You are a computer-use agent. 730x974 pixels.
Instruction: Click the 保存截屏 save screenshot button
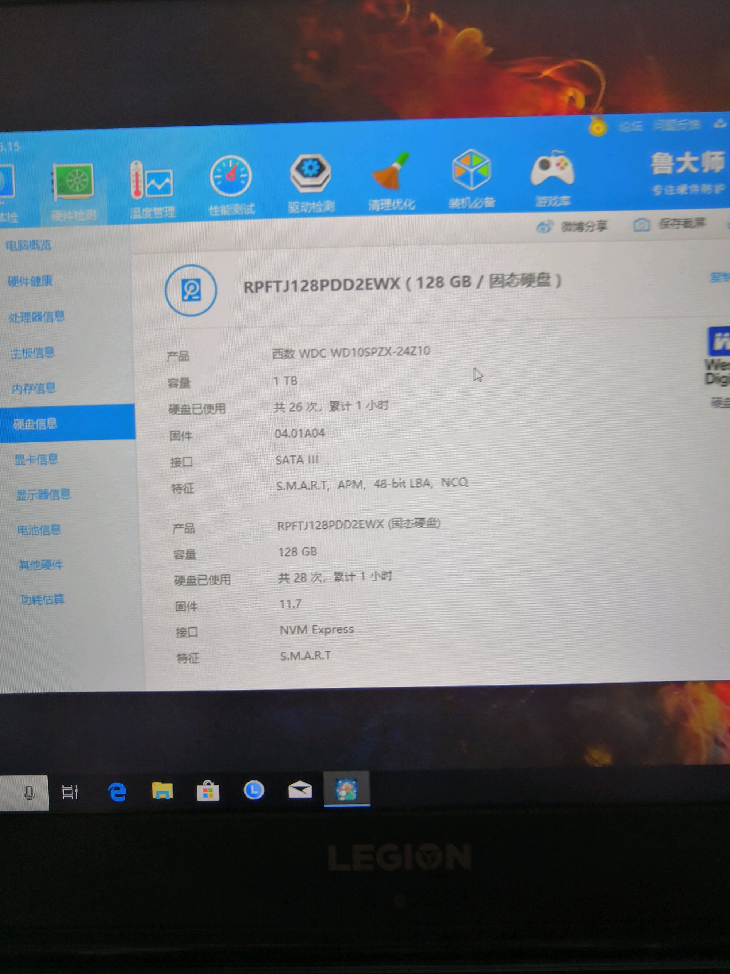[x=669, y=224]
